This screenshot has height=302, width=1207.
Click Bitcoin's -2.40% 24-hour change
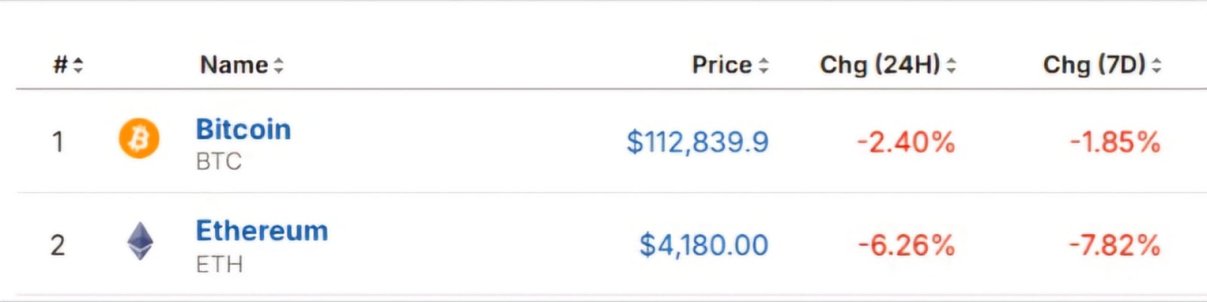point(906,142)
